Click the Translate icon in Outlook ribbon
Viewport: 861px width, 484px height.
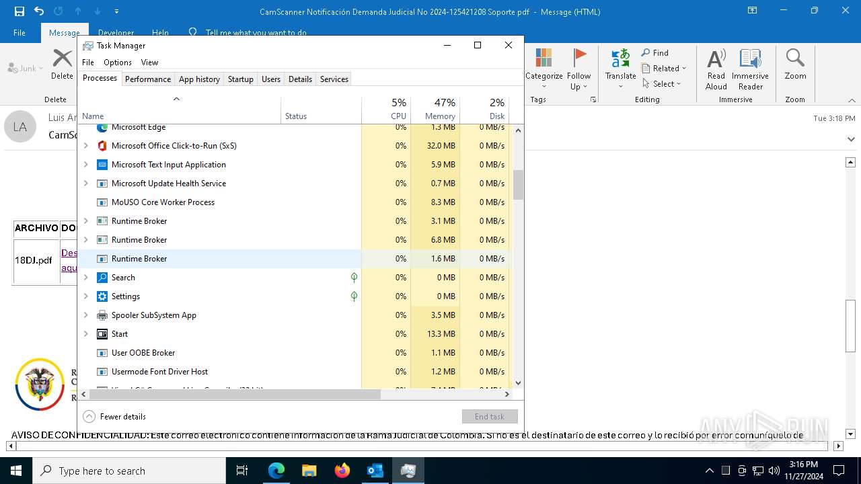620,58
